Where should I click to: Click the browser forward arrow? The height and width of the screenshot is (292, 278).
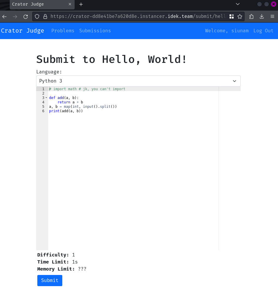click(x=15, y=16)
